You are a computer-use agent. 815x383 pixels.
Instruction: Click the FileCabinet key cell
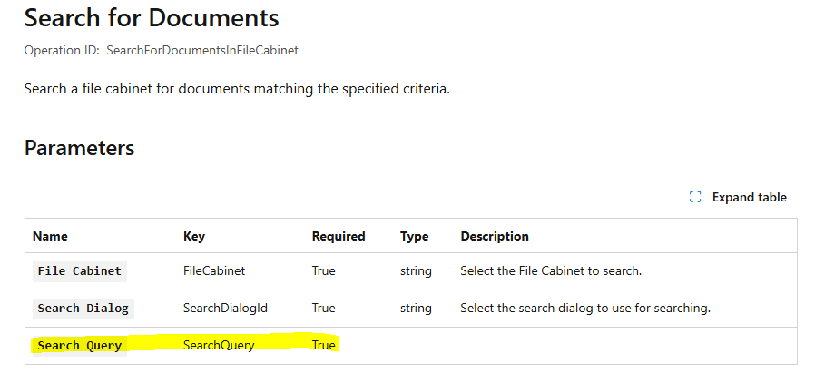[214, 270]
